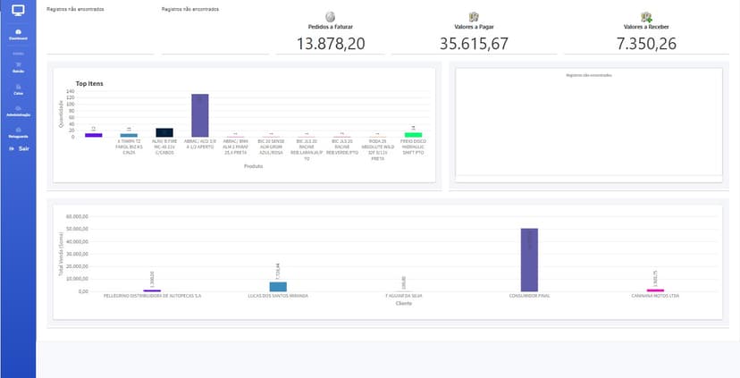Click the CONSUMIDOR FINAL bar in sales chart

pos(529,260)
